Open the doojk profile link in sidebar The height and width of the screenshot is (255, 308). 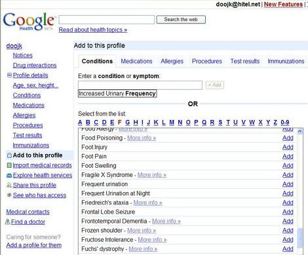pos(14,46)
